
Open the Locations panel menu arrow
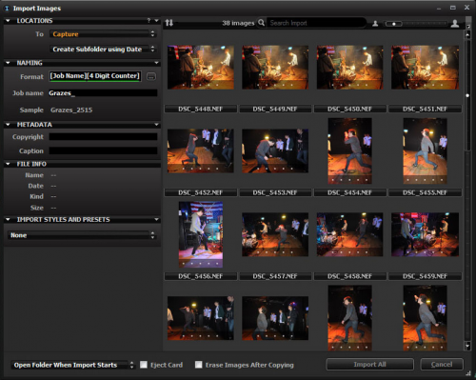[x=156, y=21]
